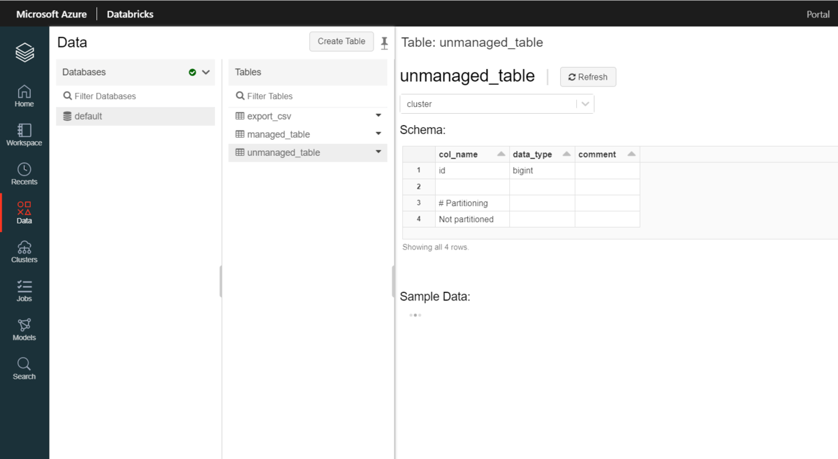The image size is (838, 459).
Task: Click the 'bigint' data type cell
Action: [542, 170]
